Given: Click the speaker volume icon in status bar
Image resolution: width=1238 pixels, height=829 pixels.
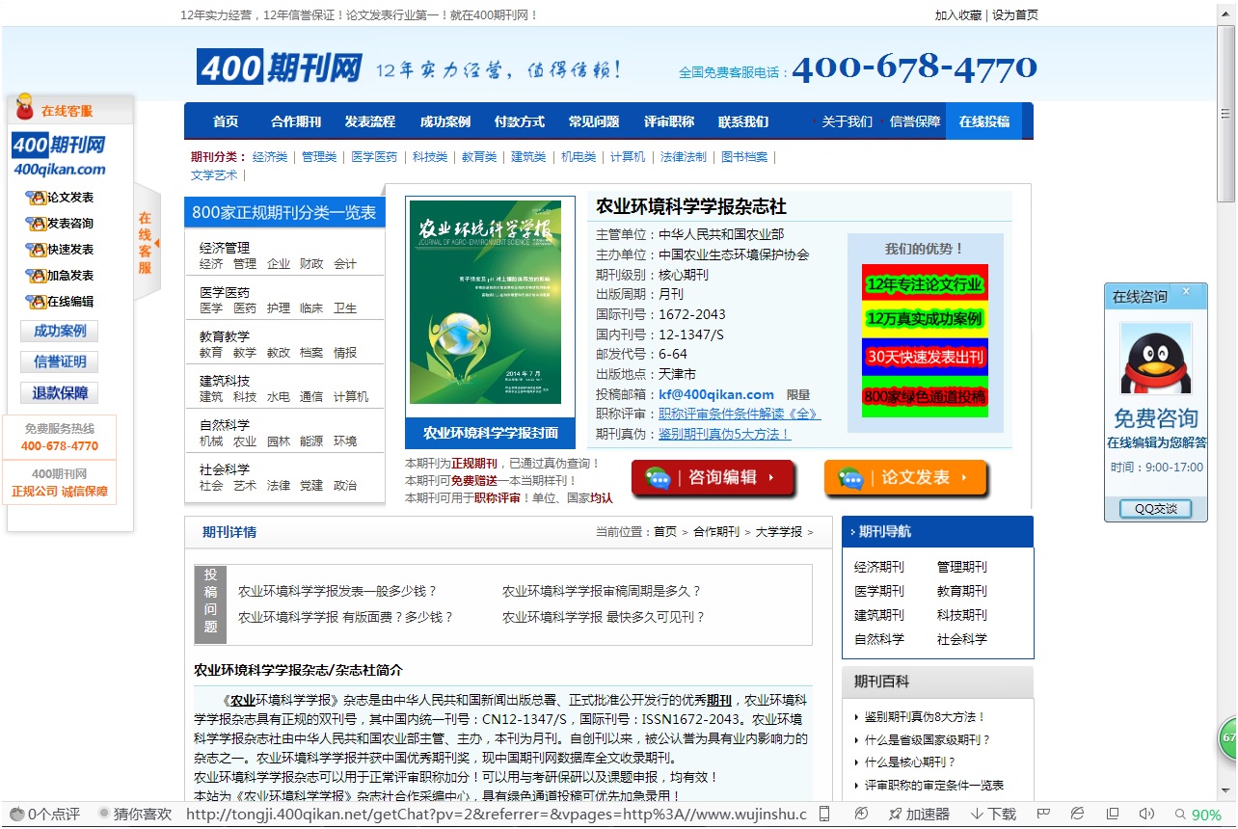Looking at the screenshot, I should [x=1146, y=815].
